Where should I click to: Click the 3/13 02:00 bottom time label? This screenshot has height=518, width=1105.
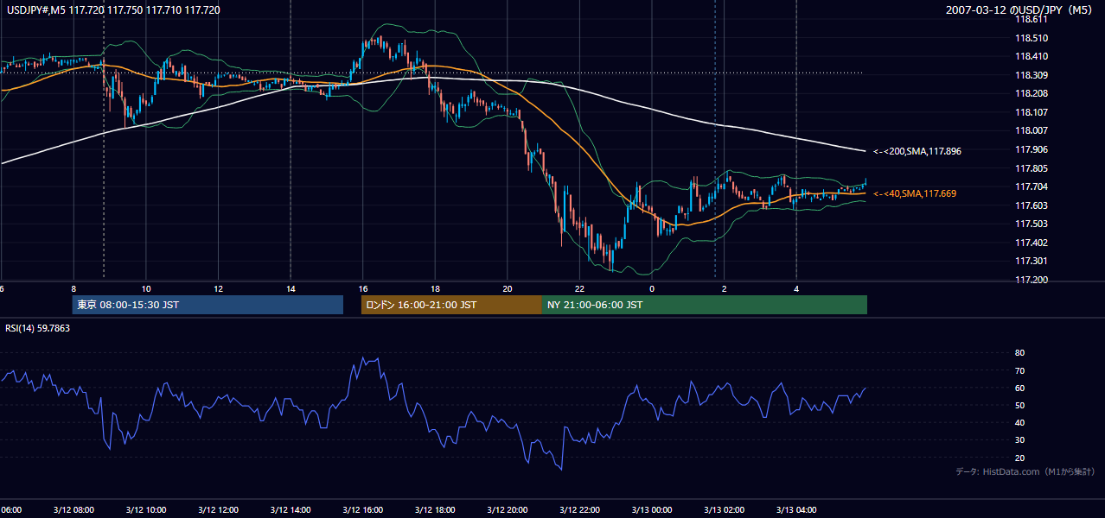pyautogui.click(x=725, y=509)
